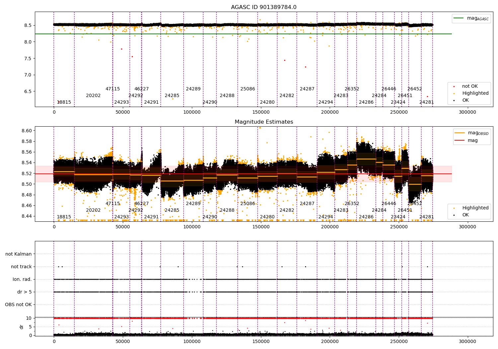498x349 pixels.
Task: Click OBSID label 24285 in top plot
Action: (172, 95)
